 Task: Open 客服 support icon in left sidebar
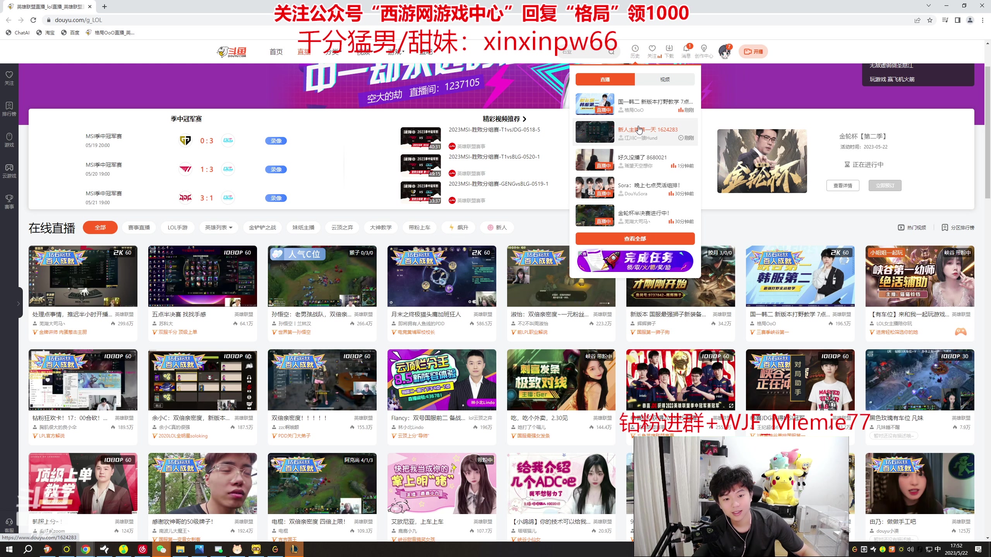coord(9,525)
